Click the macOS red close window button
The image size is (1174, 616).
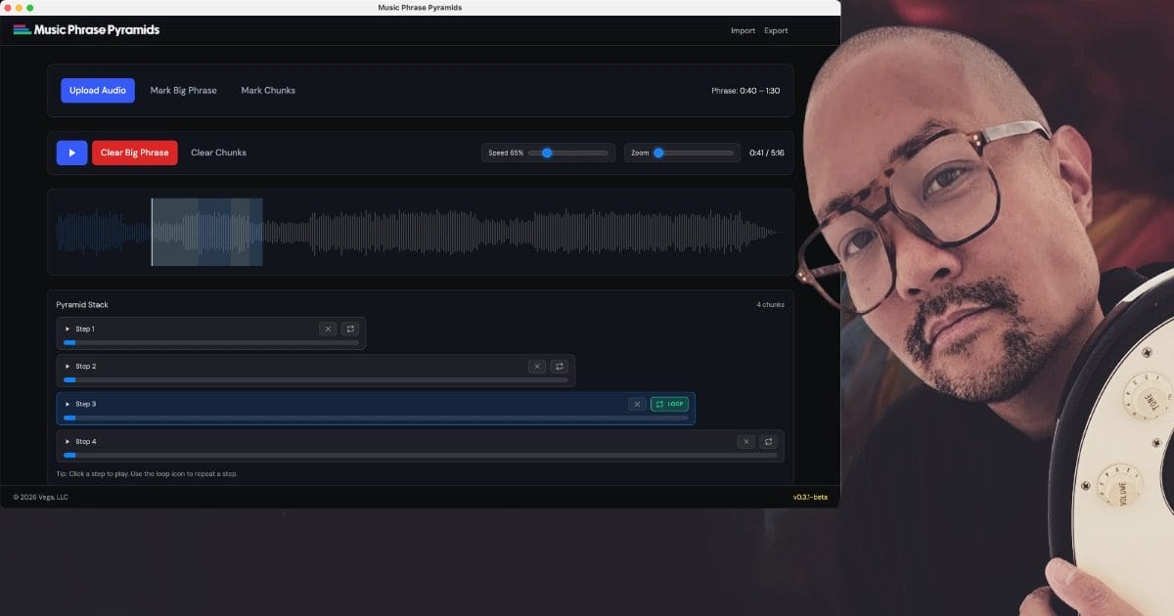tap(7, 7)
